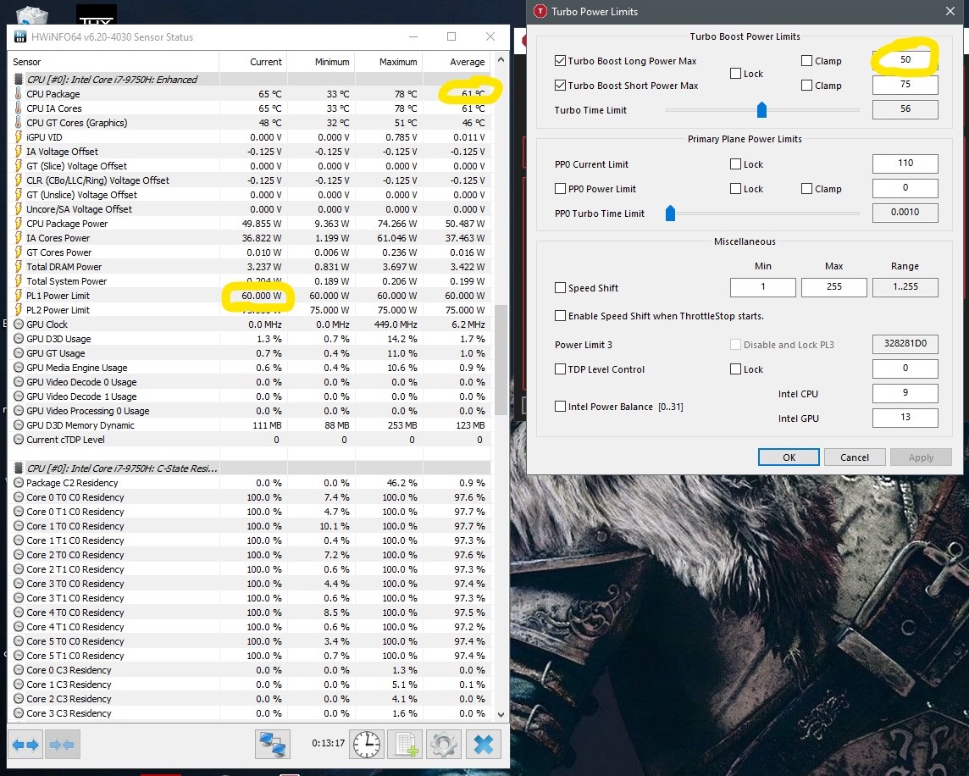
Task: Click the Total DRAM Power lightning icon
Action: click(x=19, y=267)
